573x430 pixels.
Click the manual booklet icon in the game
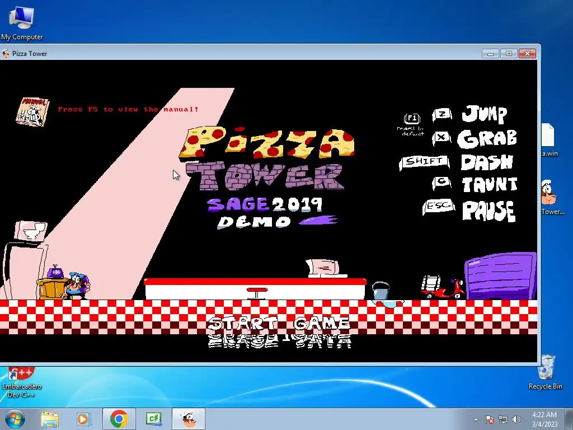tap(32, 111)
